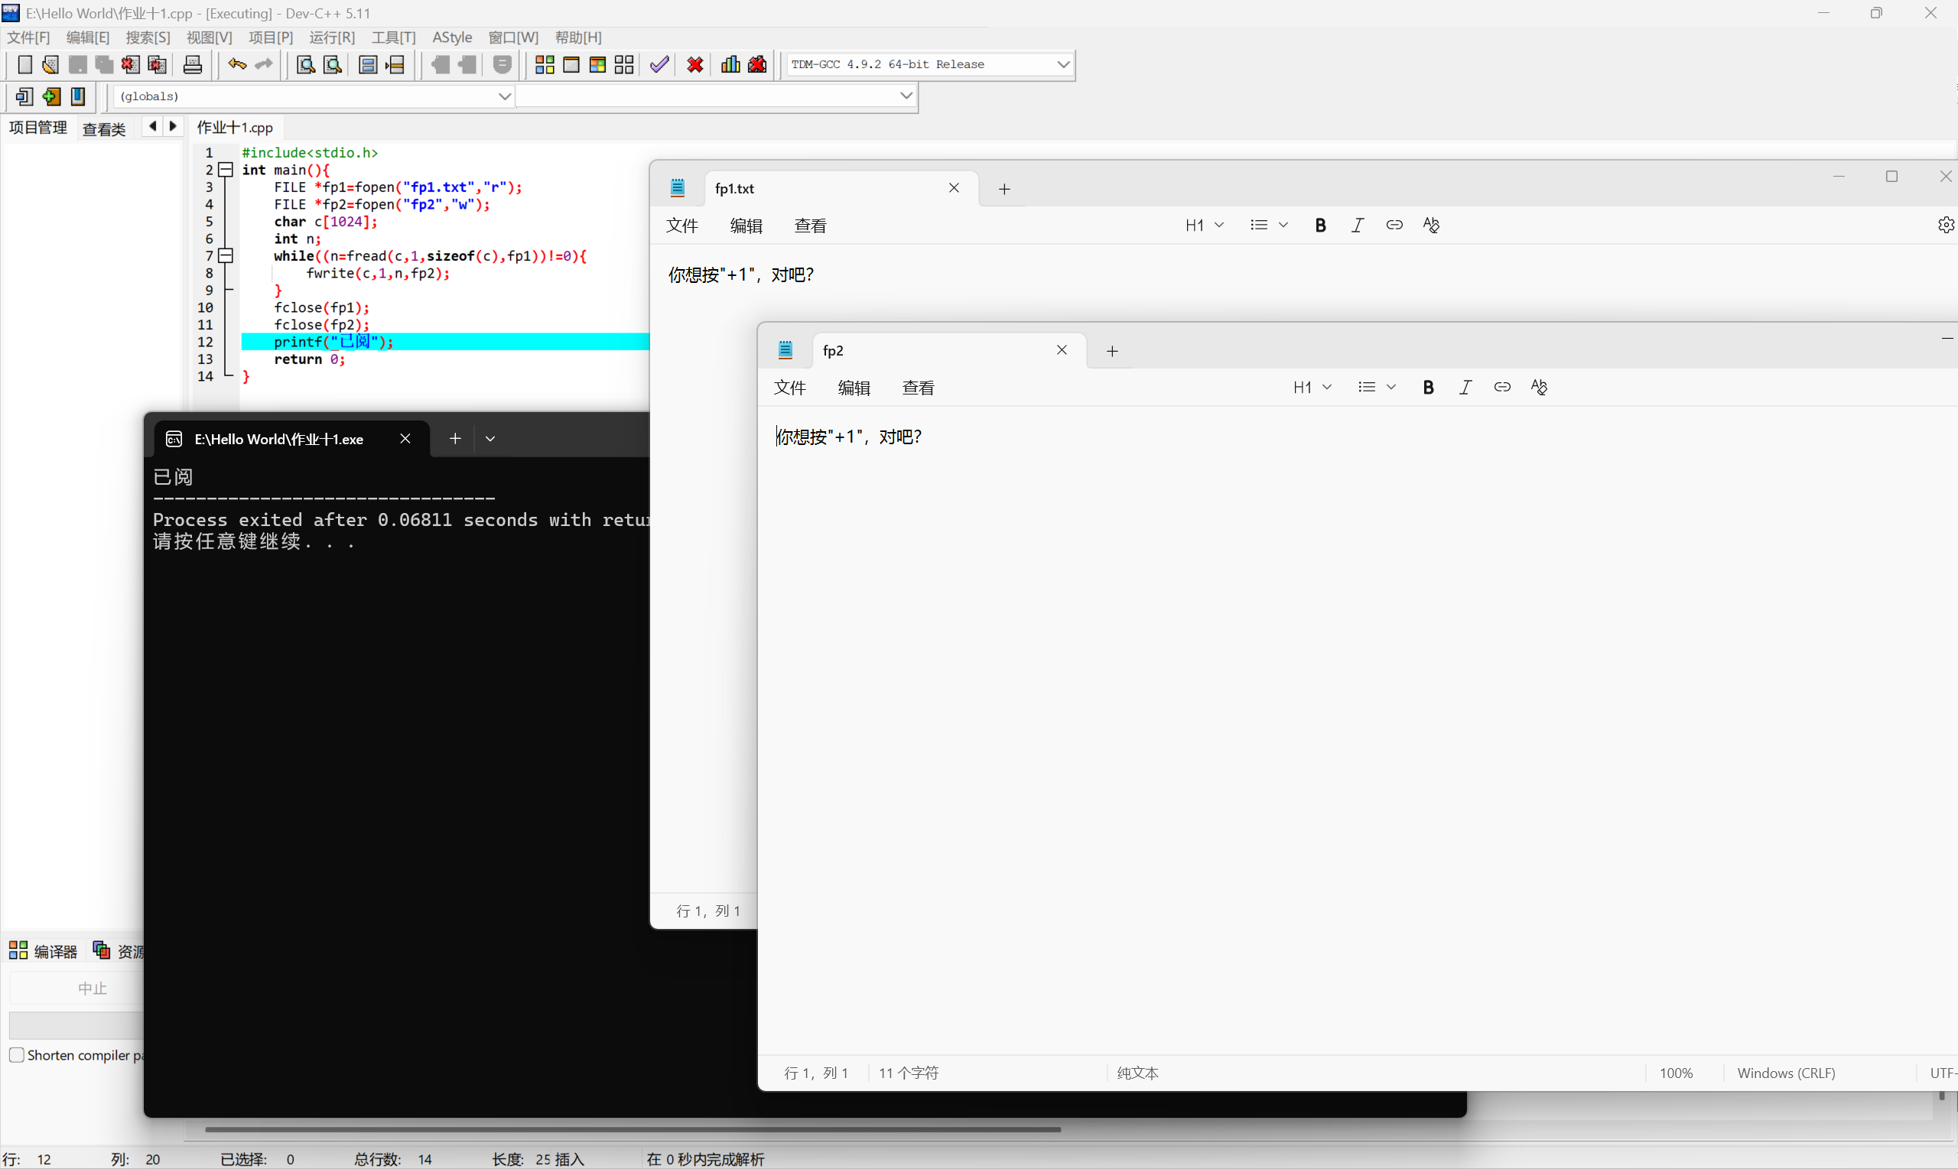Open the 运行[R] menu
This screenshot has width=1958, height=1169.
coord(332,37)
